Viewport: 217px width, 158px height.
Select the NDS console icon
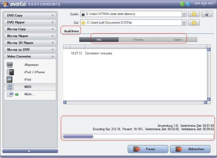tap(10, 87)
